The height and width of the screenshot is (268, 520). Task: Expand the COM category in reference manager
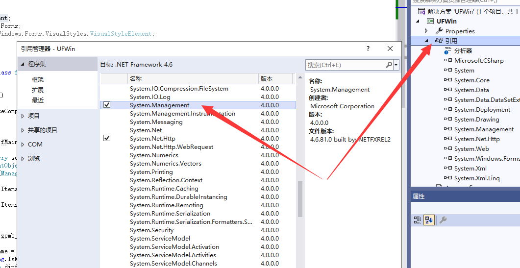(x=23, y=145)
